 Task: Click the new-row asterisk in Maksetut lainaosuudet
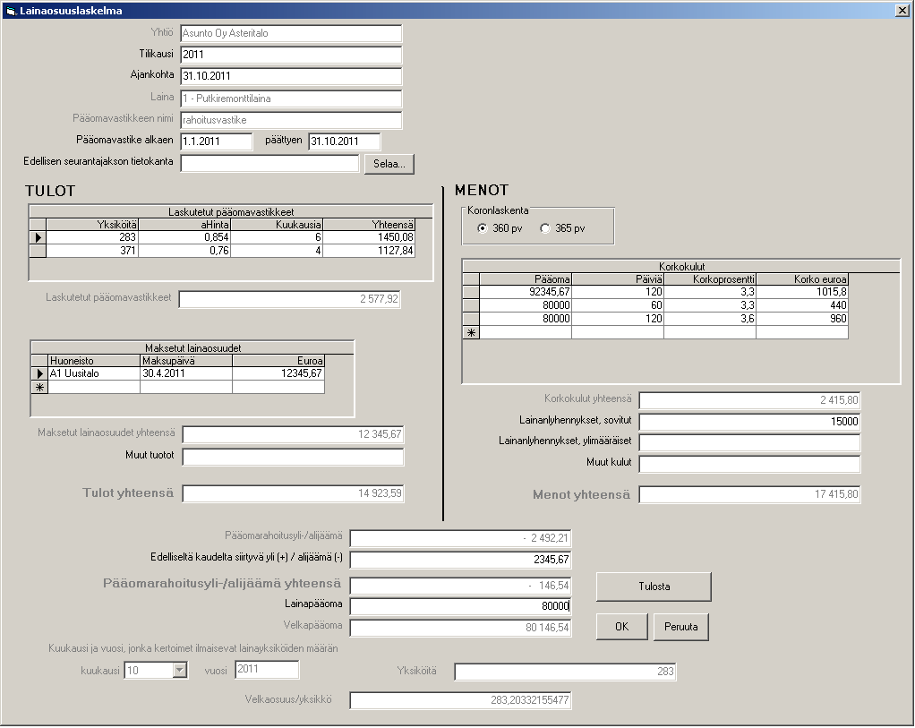pos(39,387)
